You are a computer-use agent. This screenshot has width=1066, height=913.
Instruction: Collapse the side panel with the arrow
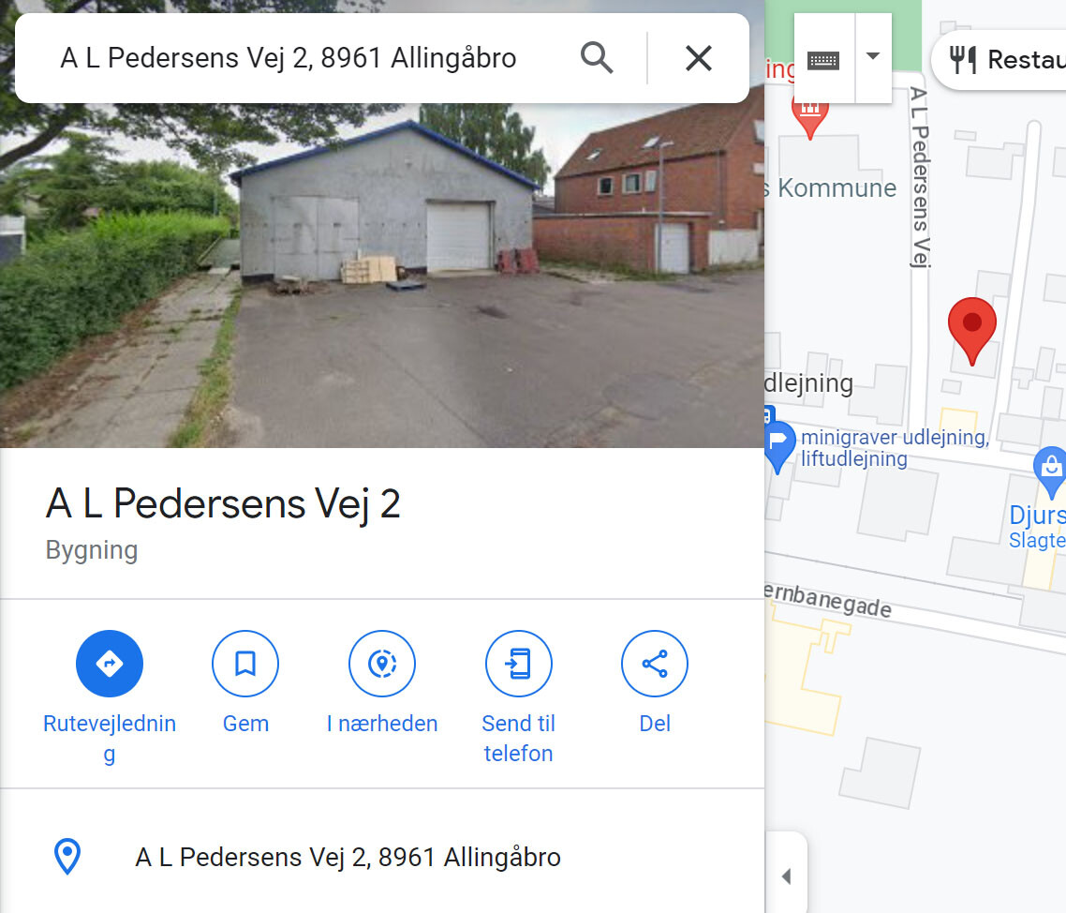[x=787, y=876]
